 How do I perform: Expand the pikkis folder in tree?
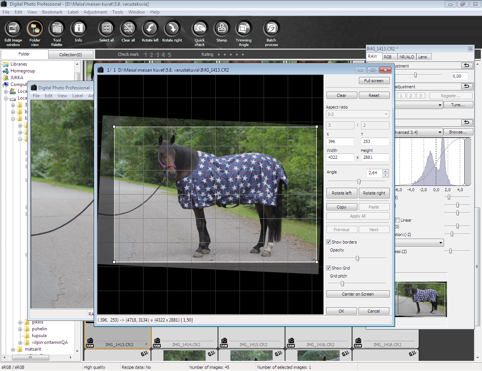(x=20, y=322)
